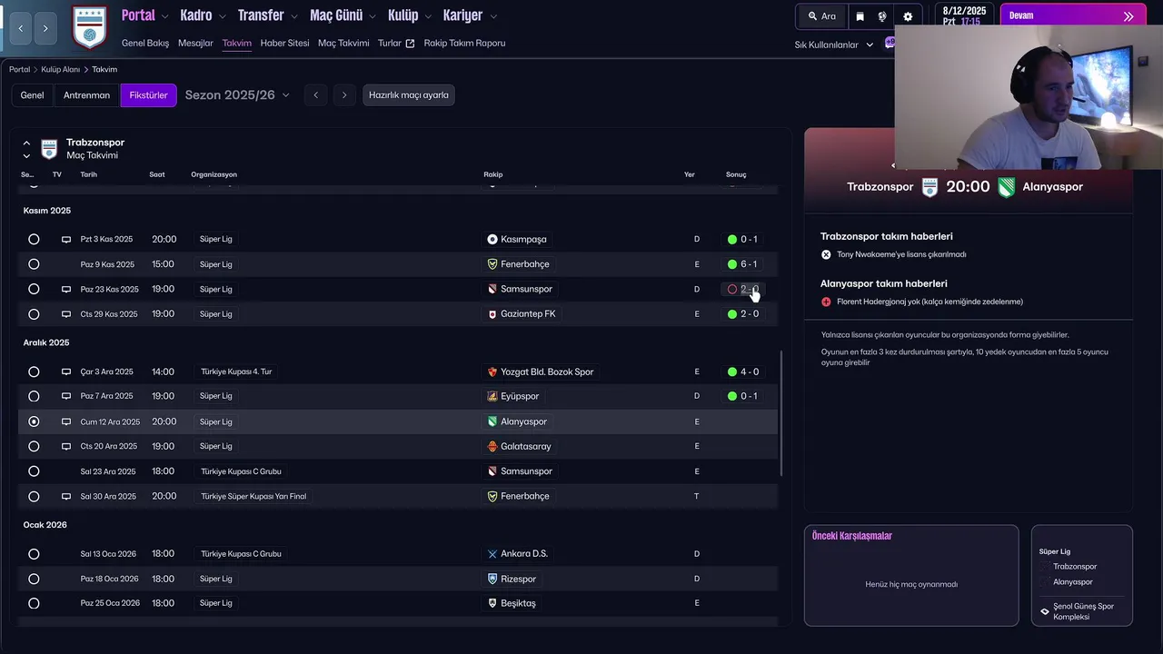
Task: Go back with the left arrow button
Action: click(x=21, y=29)
